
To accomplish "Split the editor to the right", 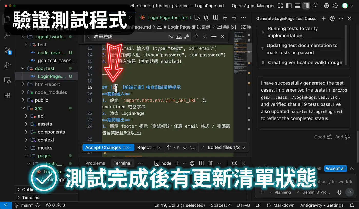I will (215, 18).
